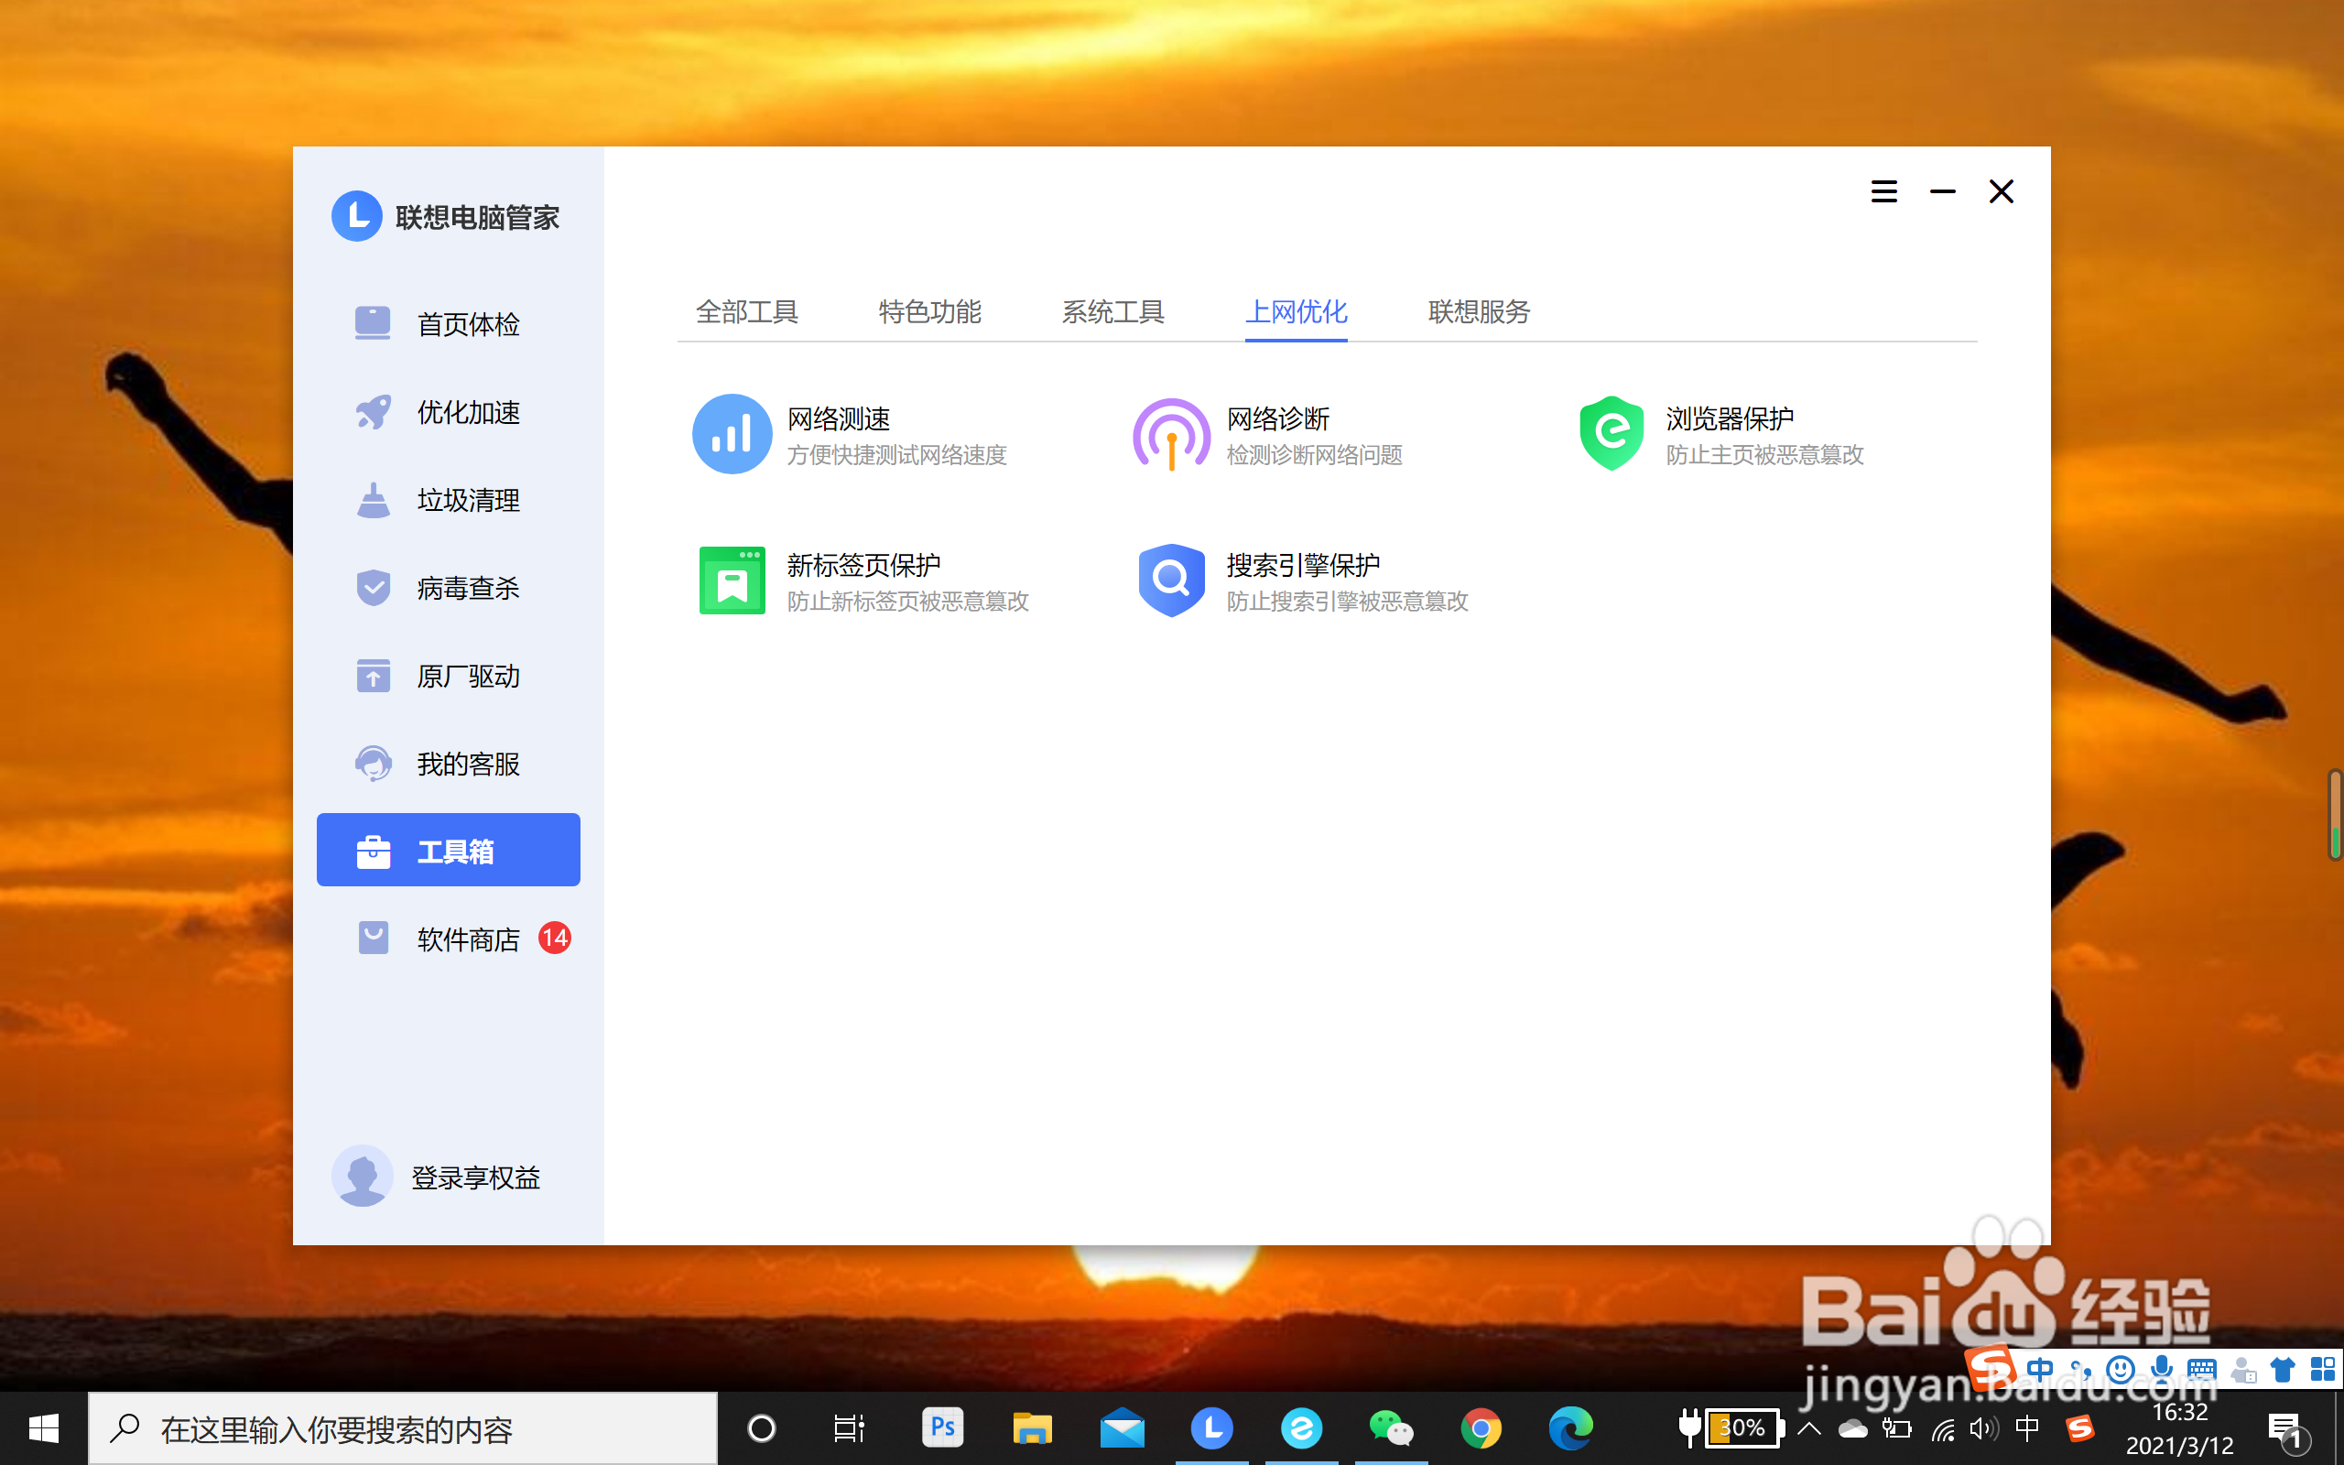Select 垃圾清理 junk cleanup sidebar item
The image size is (2344, 1465).
tap(467, 500)
